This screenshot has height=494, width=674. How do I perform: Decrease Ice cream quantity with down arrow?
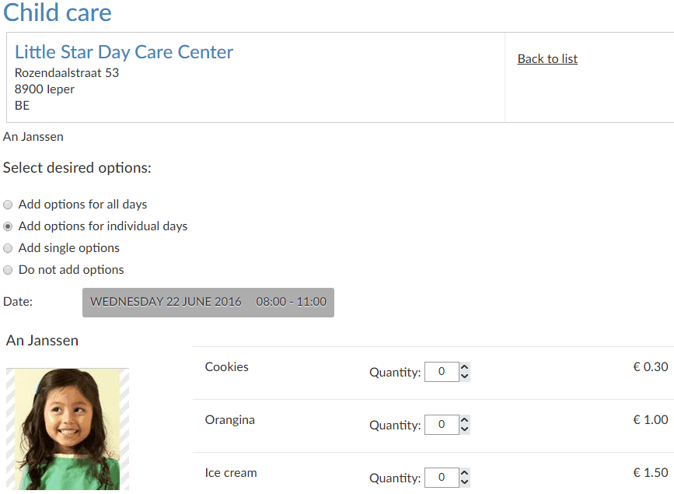click(x=464, y=482)
